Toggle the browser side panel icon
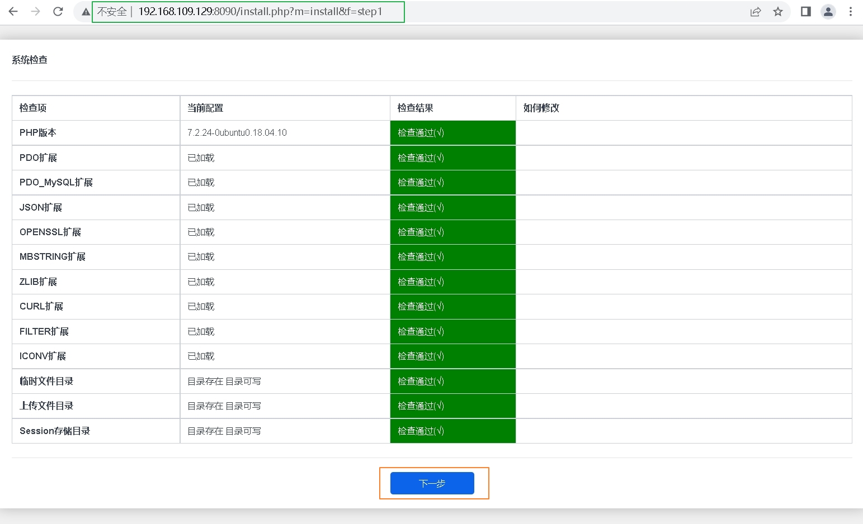 806,12
